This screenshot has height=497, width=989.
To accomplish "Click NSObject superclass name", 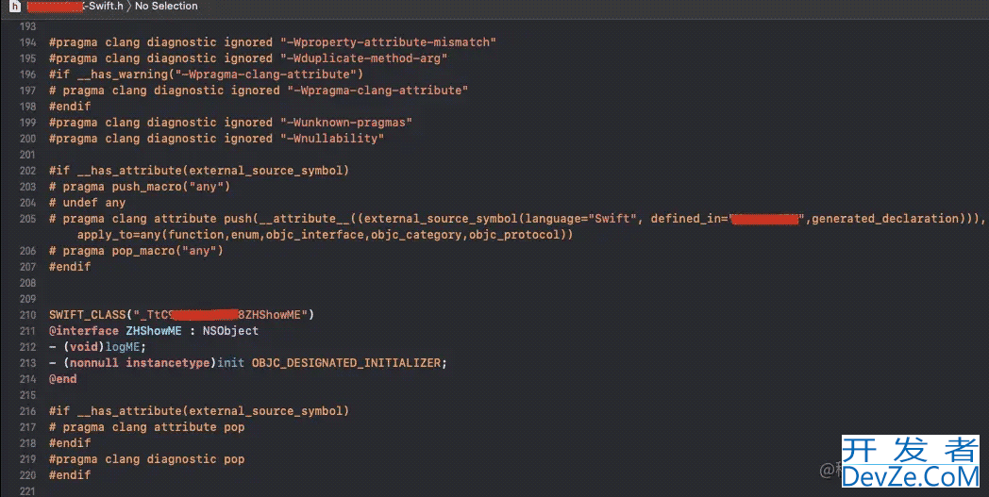I will [x=230, y=330].
